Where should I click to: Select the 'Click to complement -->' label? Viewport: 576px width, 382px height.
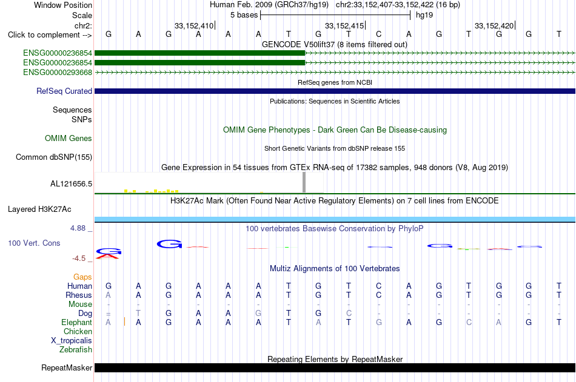click(x=50, y=35)
